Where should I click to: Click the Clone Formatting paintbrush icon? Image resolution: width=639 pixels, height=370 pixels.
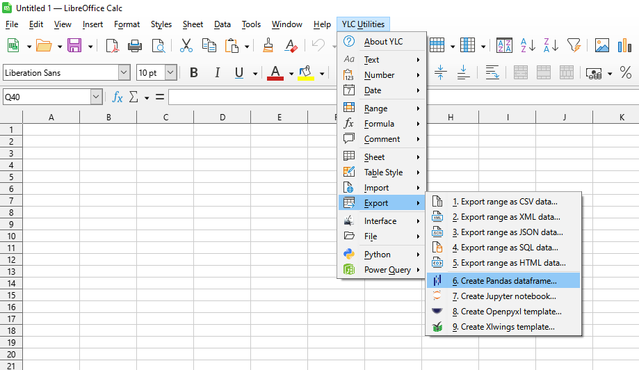pos(268,46)
